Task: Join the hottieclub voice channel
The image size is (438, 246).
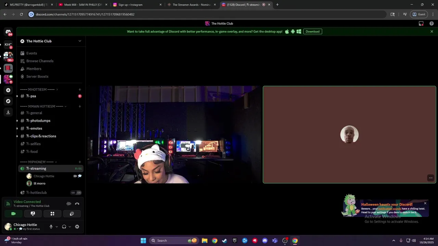Action: 50,193
